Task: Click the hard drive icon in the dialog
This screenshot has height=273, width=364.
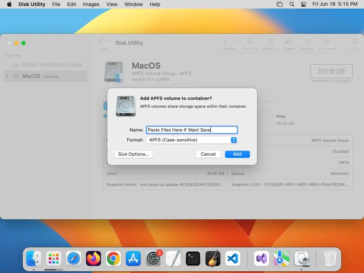Action: pos(125,106)
